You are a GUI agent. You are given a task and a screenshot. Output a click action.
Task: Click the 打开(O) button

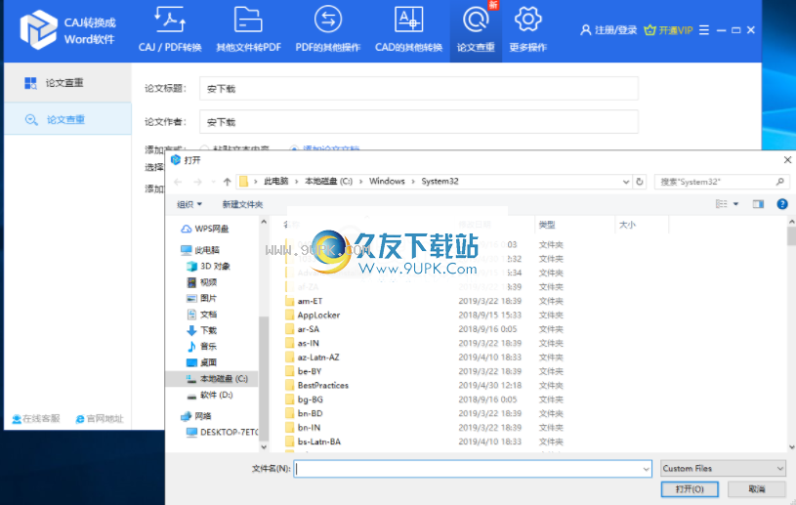[x=690, y=489]
